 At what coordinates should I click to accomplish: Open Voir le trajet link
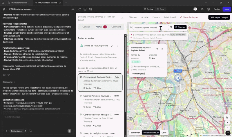pos(139,74)
